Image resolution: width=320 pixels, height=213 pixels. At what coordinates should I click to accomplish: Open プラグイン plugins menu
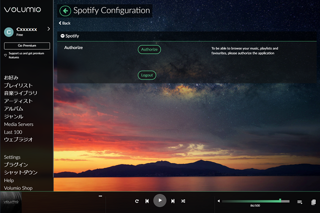(x=16, y=164)
